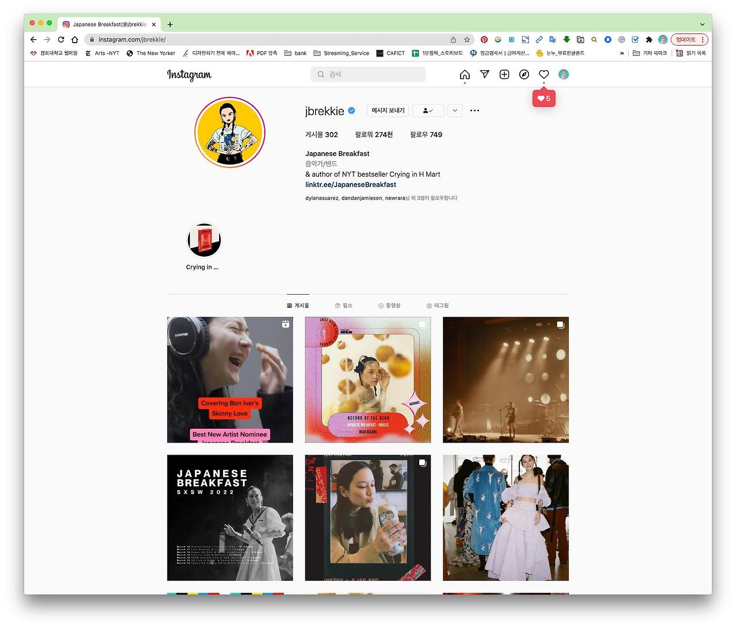Open your profile avatar in Instagram navigation

tap(563, 74)
